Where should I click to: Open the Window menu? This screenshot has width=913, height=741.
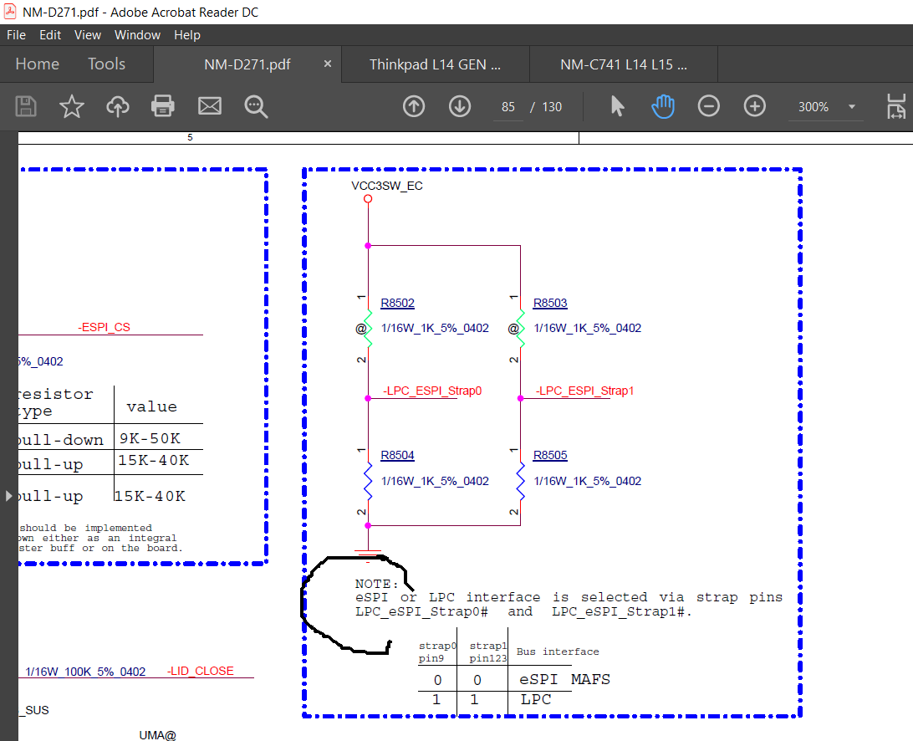(137, 35)
